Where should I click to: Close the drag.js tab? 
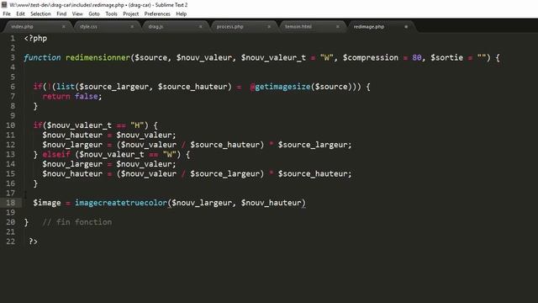point(201,26)
